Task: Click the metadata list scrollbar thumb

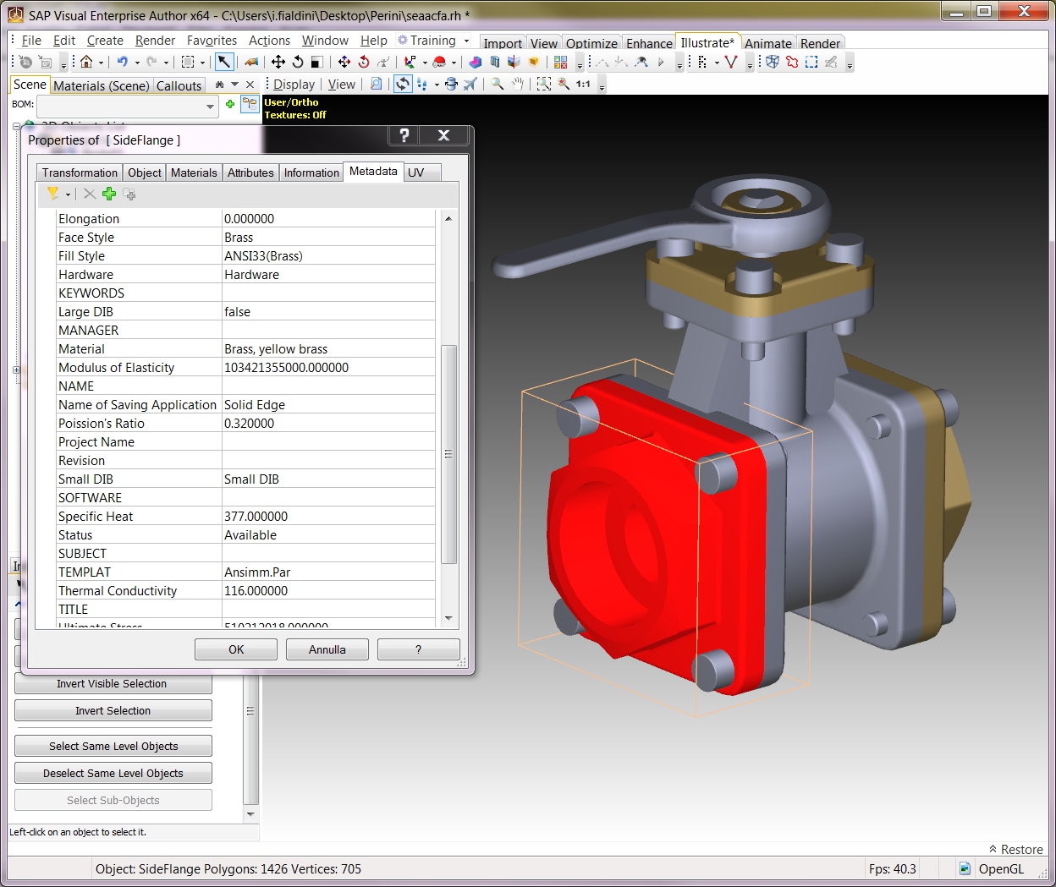Action: tap(448, 454)
